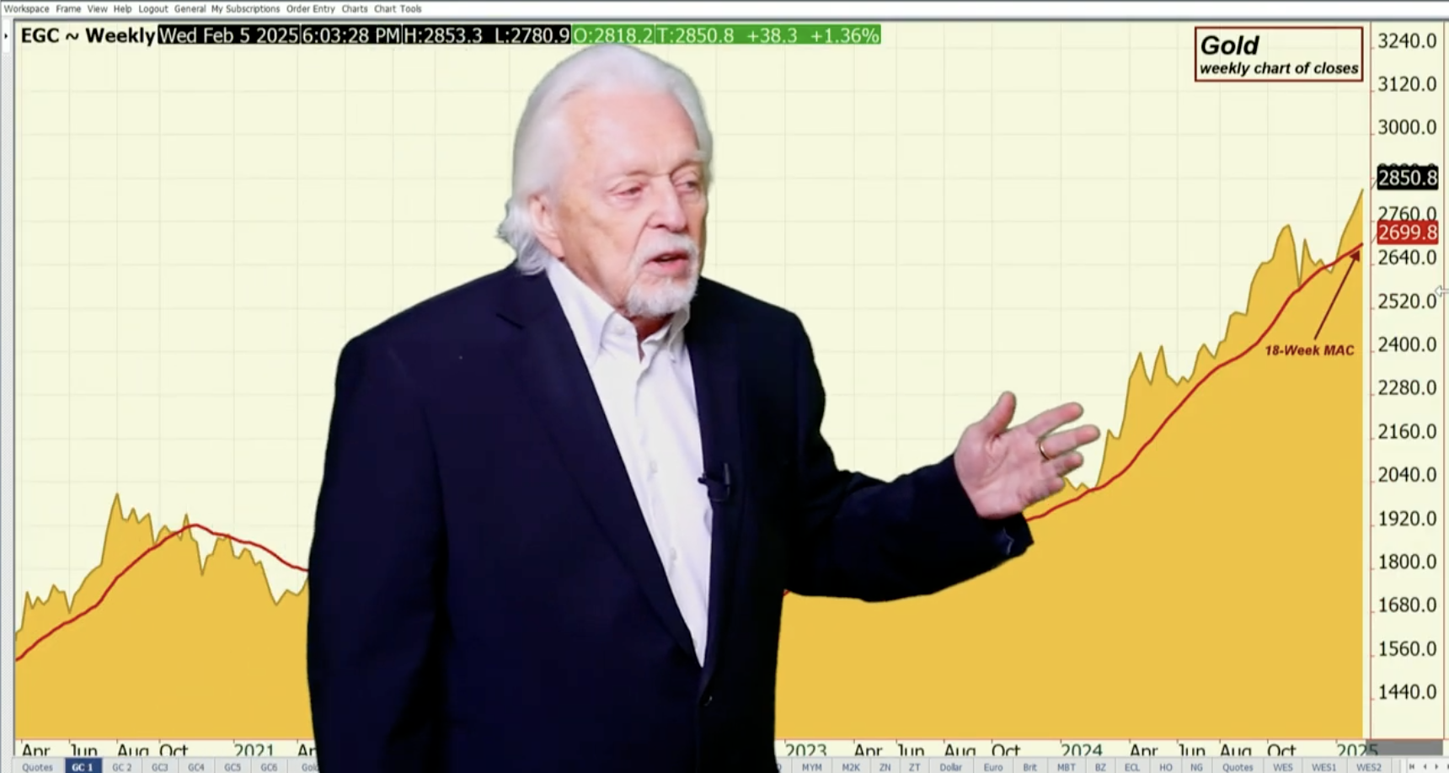The height and width of the screenshot is (773, 1449).
Task: Click the 18-Week MAC annotation label
Action: click(x=1309, y=350)
